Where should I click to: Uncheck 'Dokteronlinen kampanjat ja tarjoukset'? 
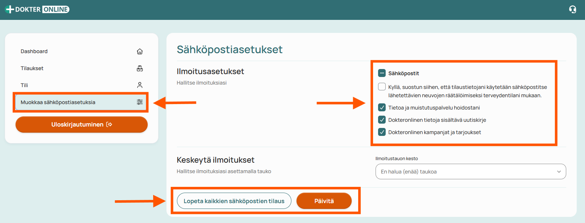382,132
